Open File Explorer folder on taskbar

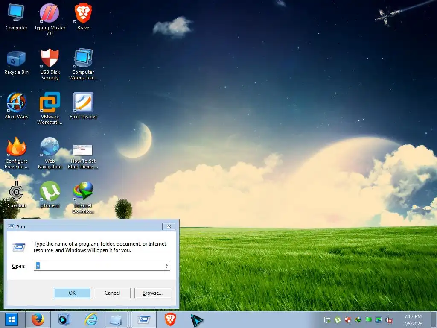116,319
